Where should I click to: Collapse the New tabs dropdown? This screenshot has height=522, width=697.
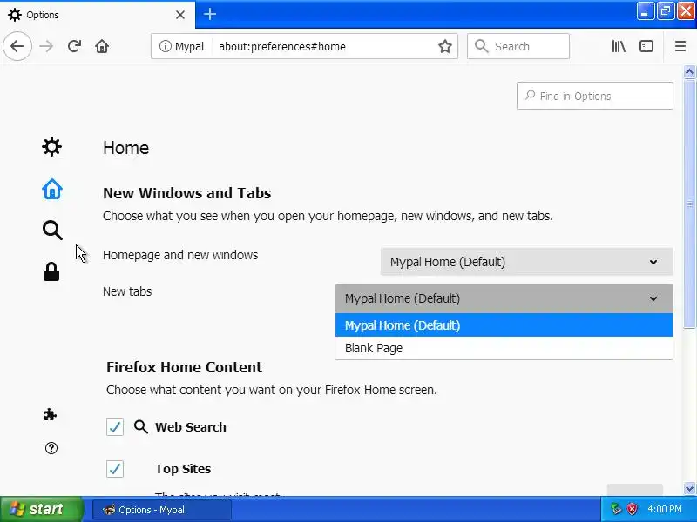pos(504,298)
